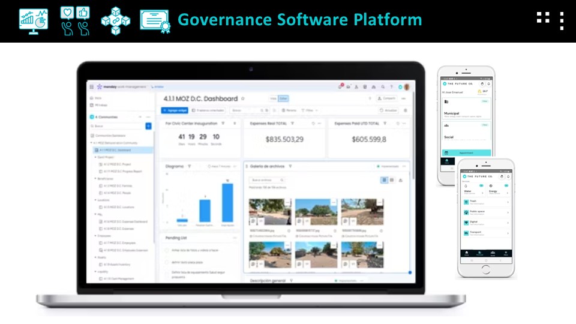Image resolution: width=576 pixels, height=324 pixels.
Task: Tap the Appointment button on the phone
Action: click(466, 153)
